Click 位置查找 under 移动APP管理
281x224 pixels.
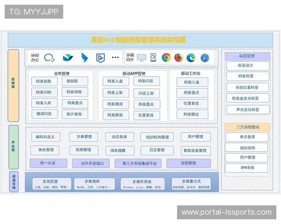pyautogui.click(x=147, y=115)
